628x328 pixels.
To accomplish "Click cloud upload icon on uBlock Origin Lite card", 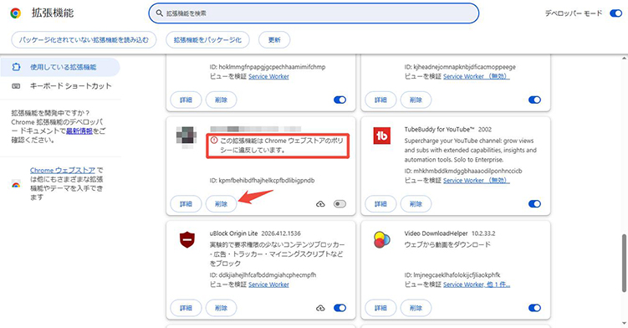I will pos(320,308).
